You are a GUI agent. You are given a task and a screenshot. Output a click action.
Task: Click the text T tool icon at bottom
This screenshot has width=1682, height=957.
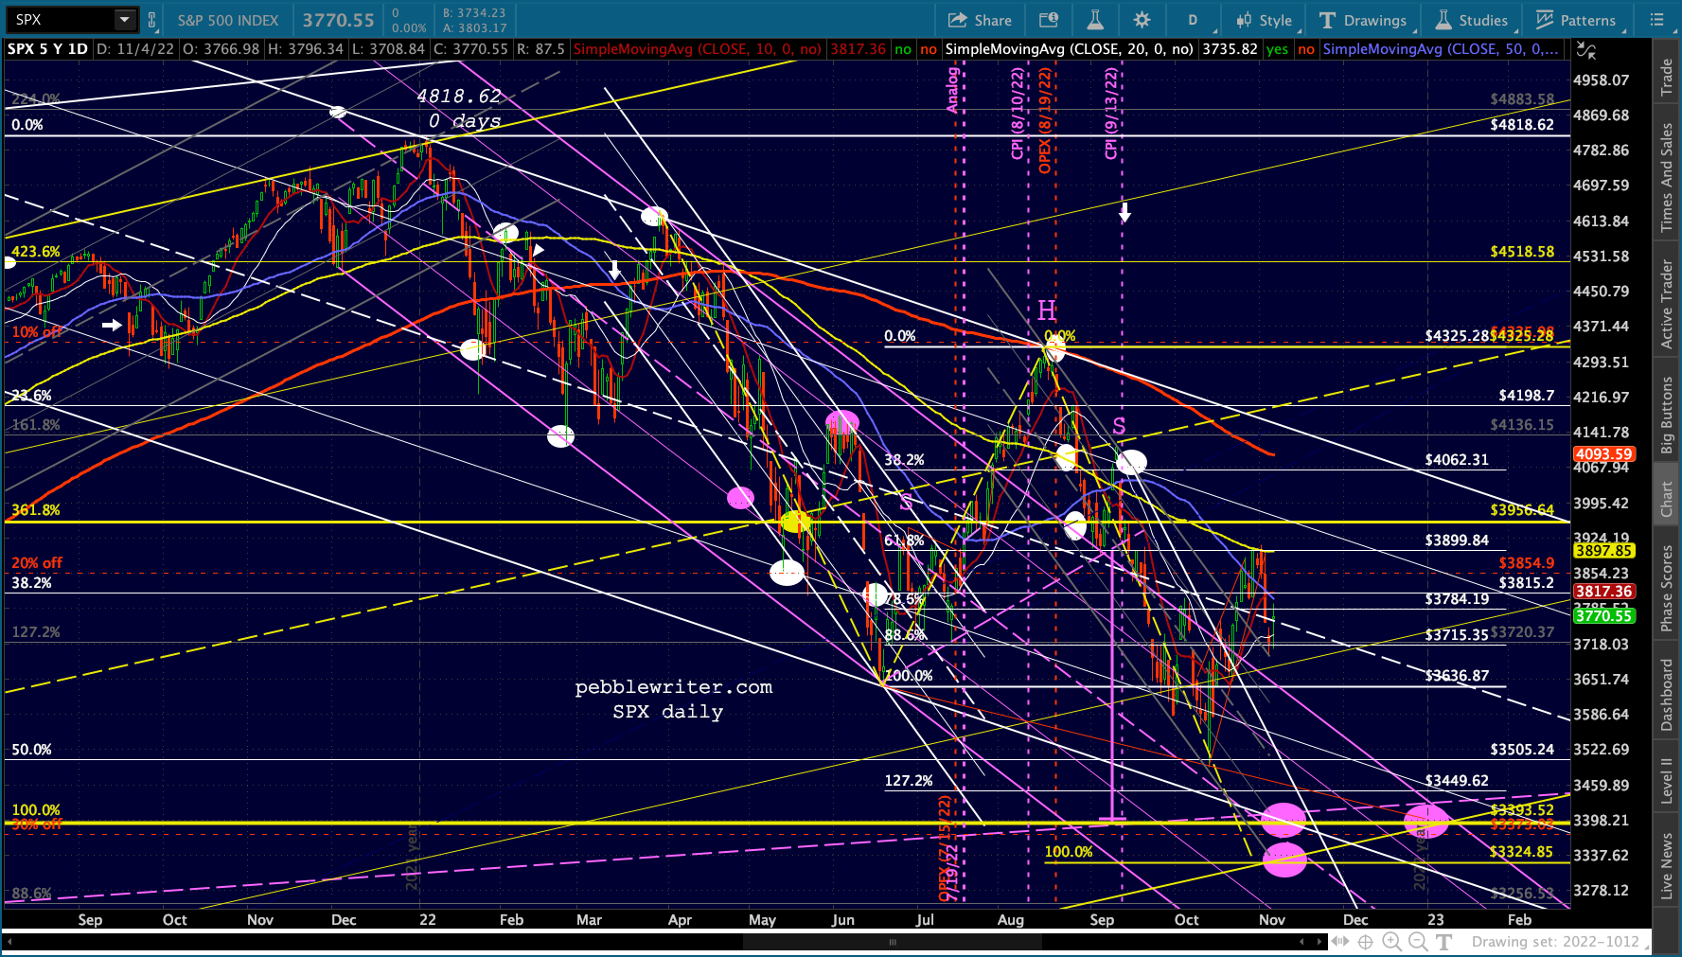tap(1443, 942)
